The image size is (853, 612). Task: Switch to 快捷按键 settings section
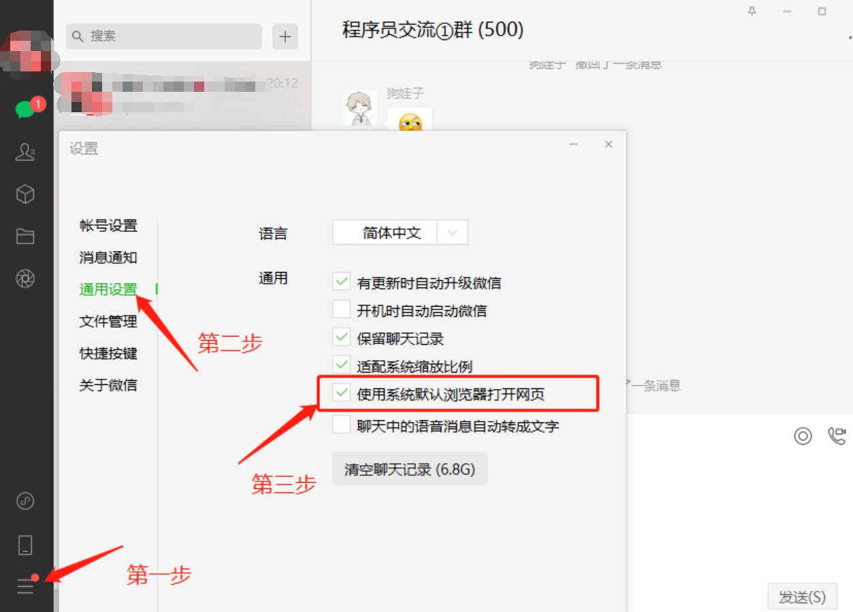[108, 354]
